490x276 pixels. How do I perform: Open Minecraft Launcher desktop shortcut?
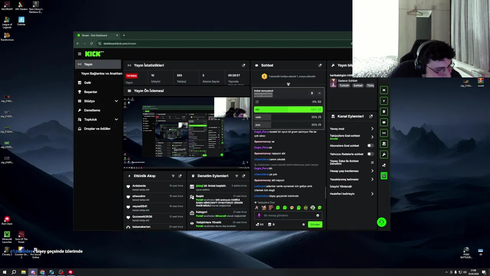coord(7,237)
